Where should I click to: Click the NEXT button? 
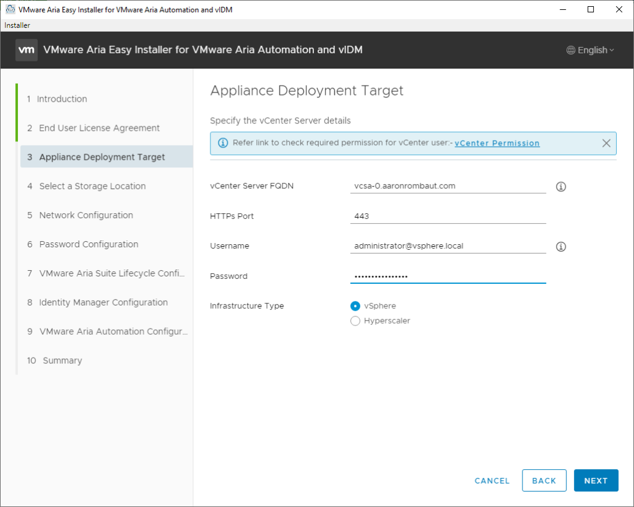coord(596,480)
